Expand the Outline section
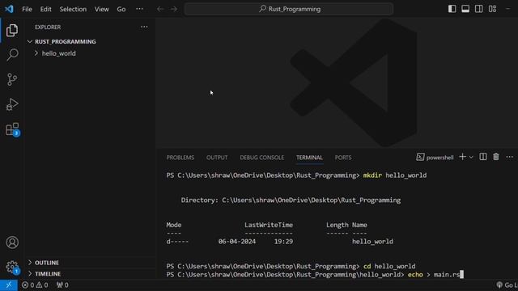518x291 pixels. click(x=47, y=263)
